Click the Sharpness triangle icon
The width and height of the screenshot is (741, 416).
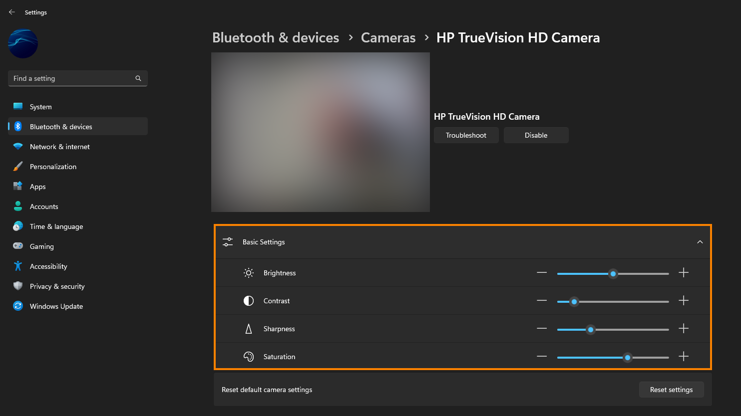[x=249, y=329]
